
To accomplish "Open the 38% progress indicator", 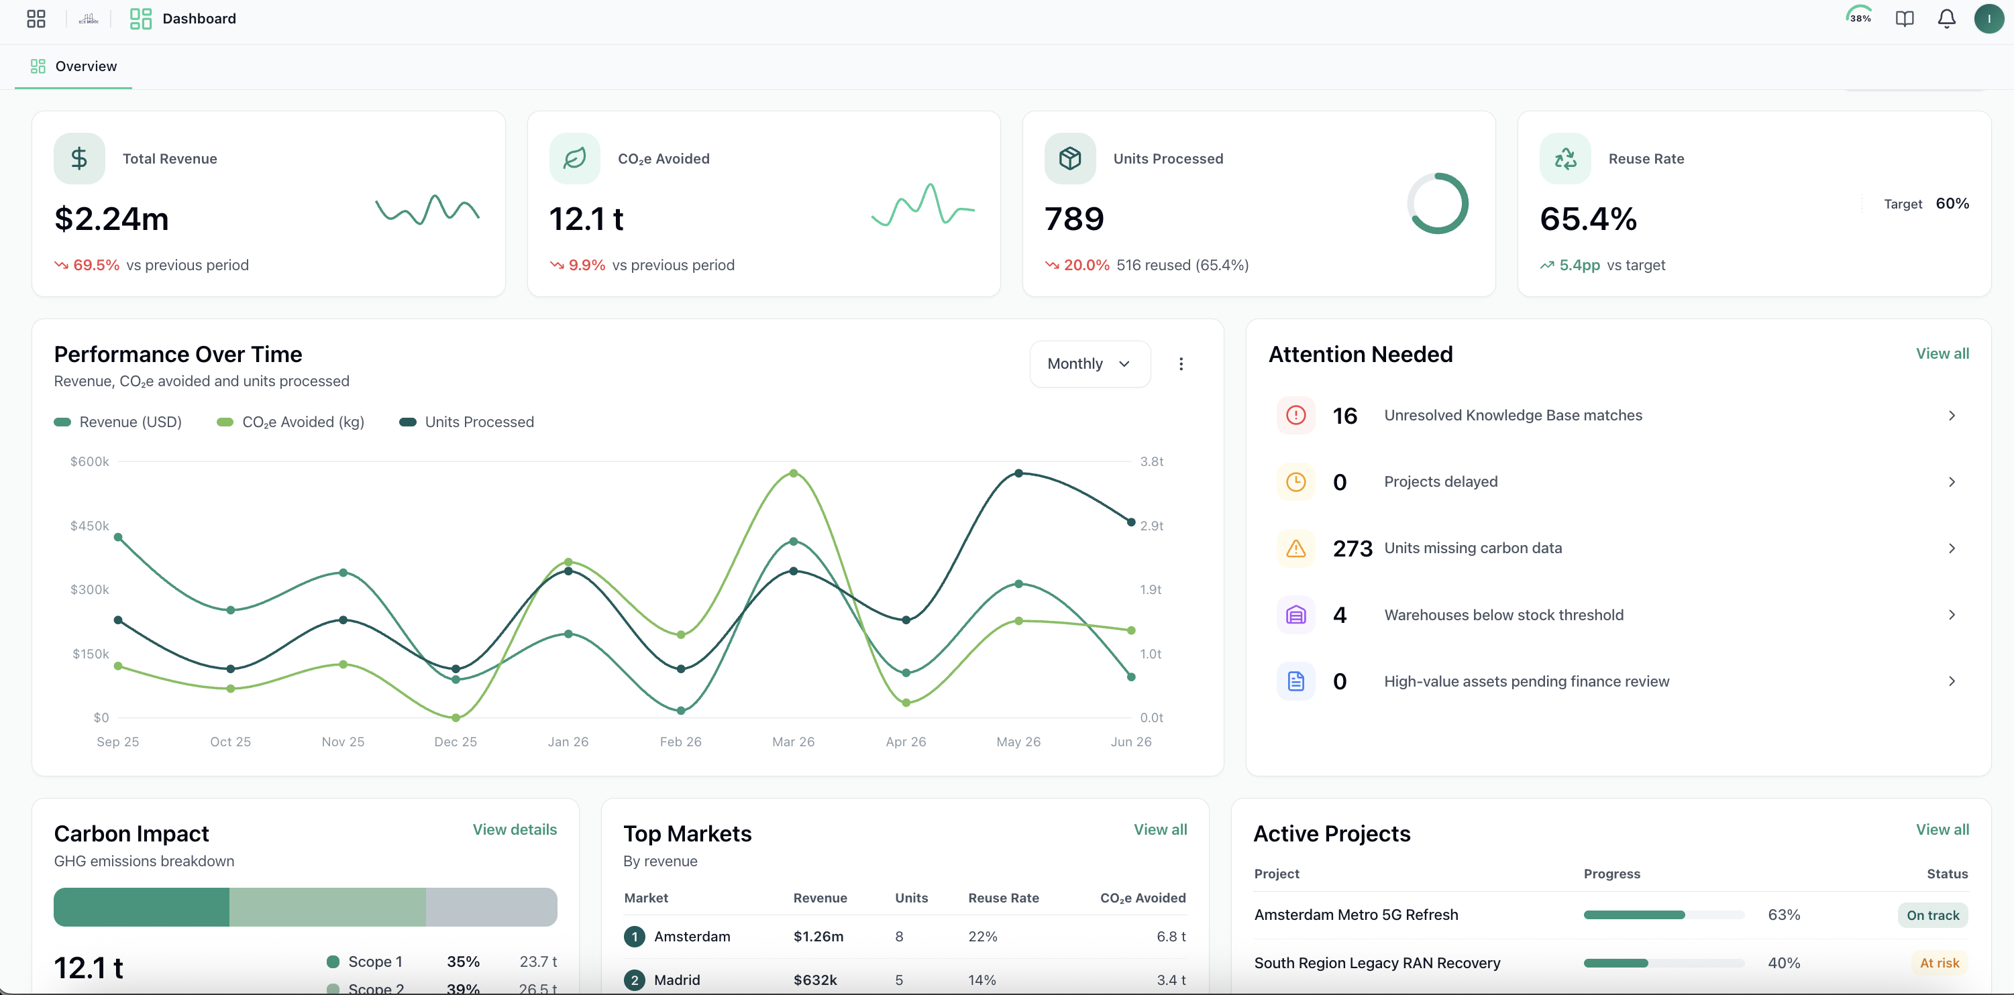I will click(1860, 17).
